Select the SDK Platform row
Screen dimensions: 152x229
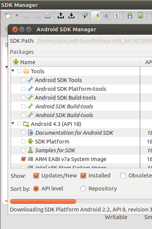[x=76, y=142]
